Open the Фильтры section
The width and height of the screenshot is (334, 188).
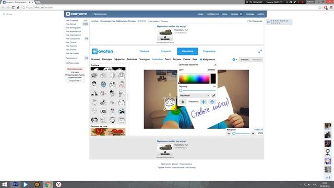click(x=107, y=59)
